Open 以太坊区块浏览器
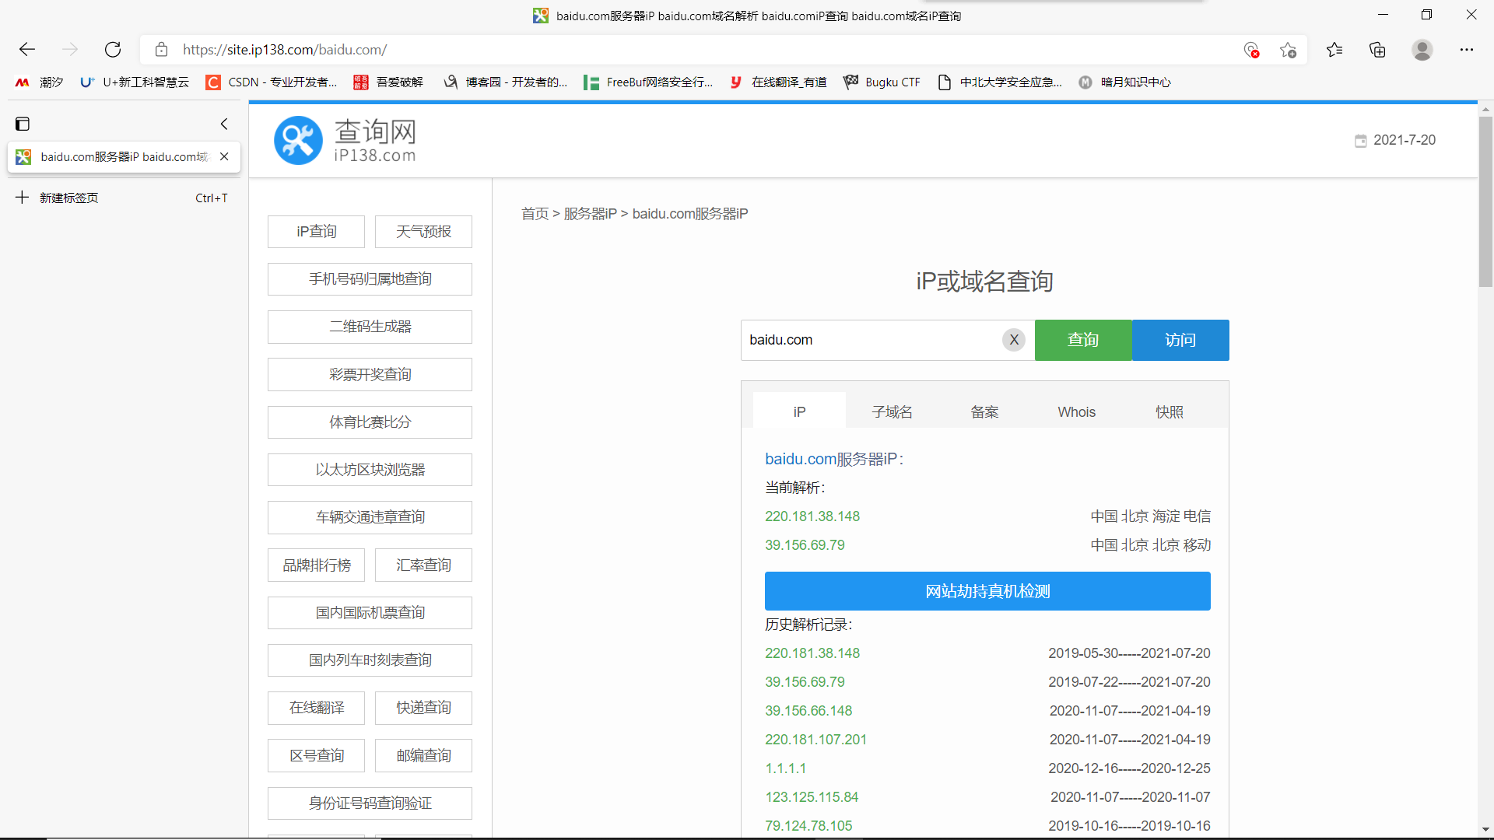This screenshot has width=1494, height=840. (x=370, y=470)
